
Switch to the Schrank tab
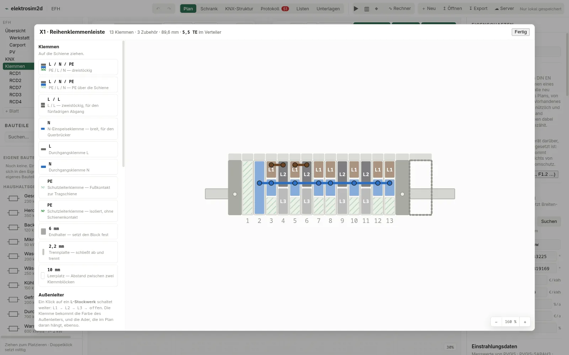tap(209, 9)
